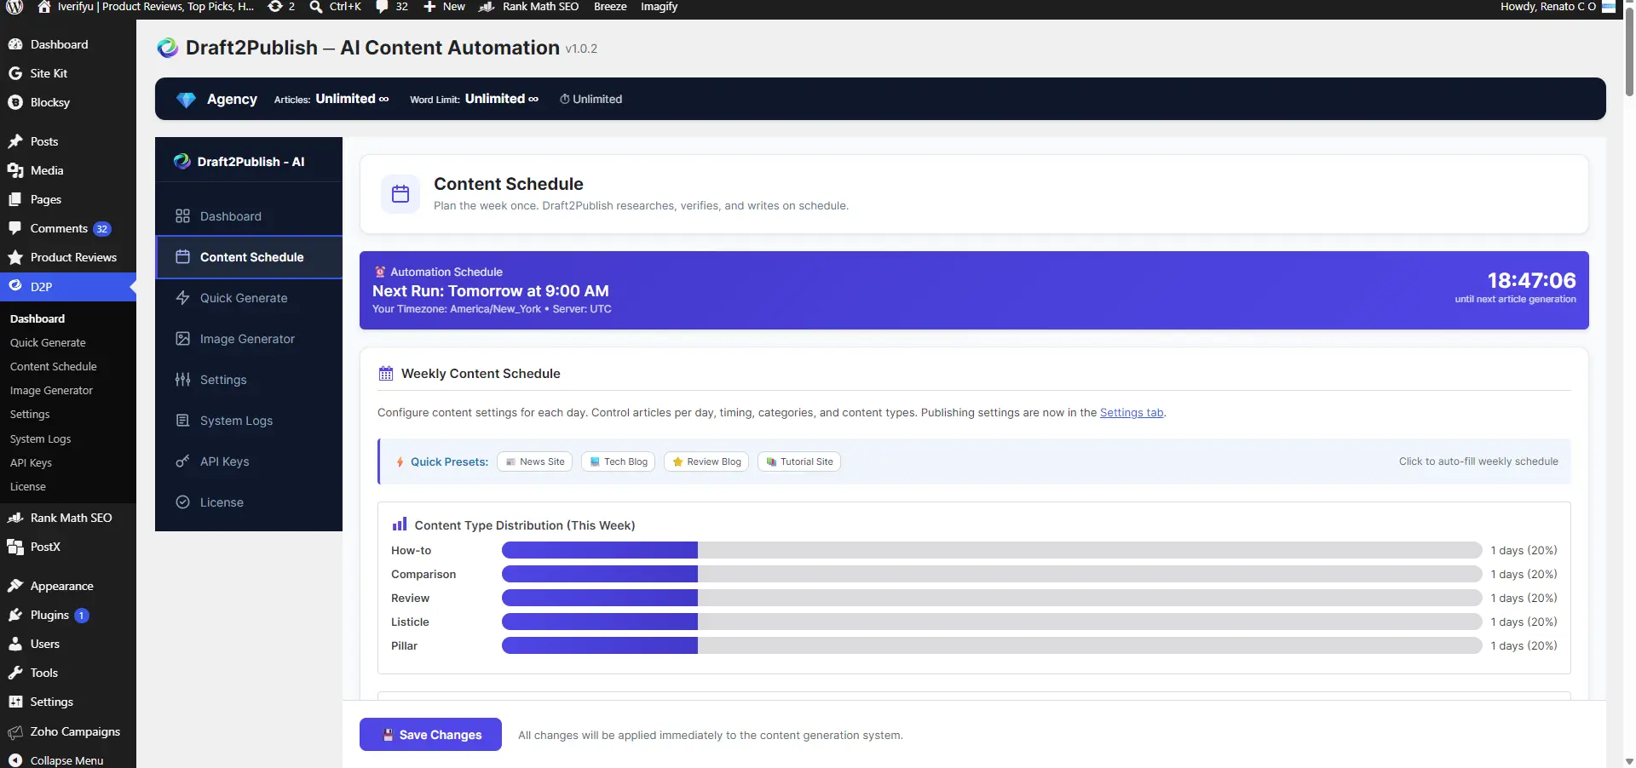
Task: Click the Agency plan diamond icon
Action: click(186, 100)
